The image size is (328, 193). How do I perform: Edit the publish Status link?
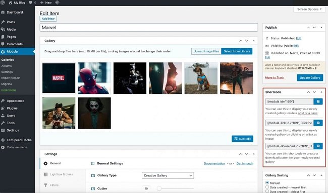click(299, 38)
